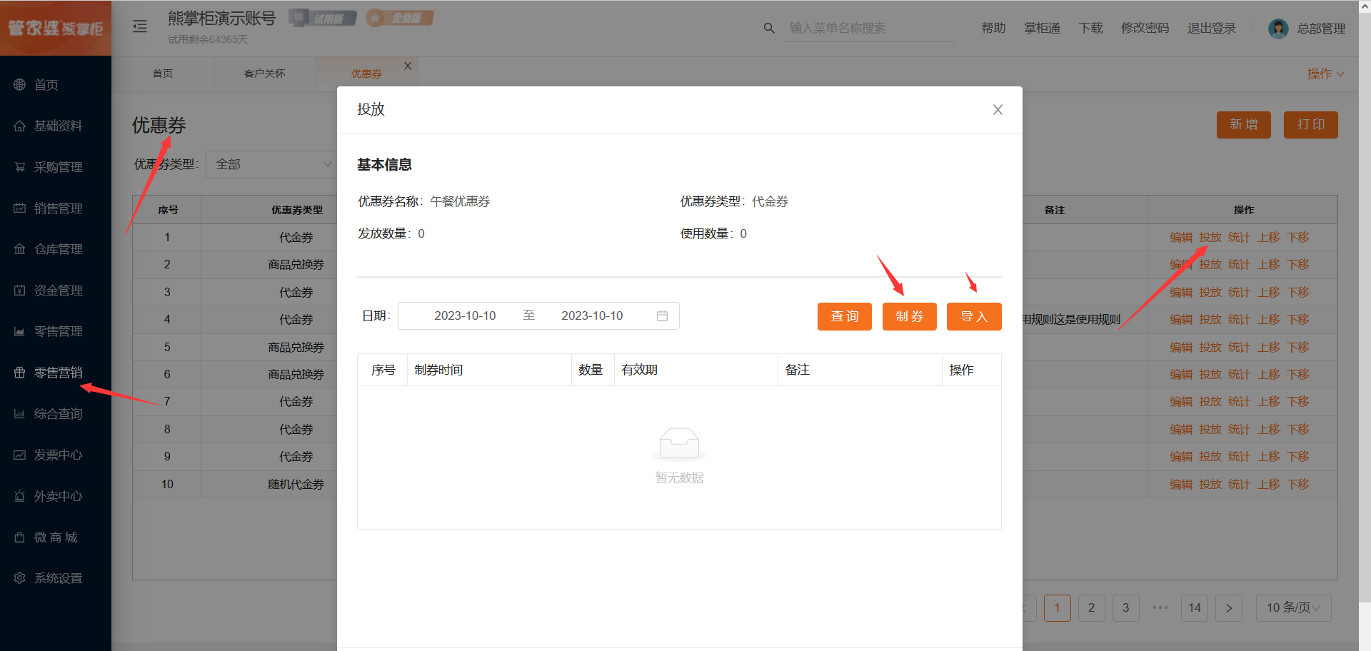Open 掌柜通 in the top bar
The height and width of the screenshot is (651, 1371).
point(1042,28)
